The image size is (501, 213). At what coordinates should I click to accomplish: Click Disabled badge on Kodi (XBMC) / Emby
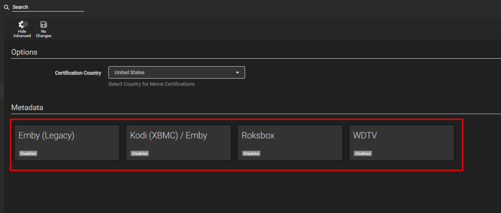[139, 153]
